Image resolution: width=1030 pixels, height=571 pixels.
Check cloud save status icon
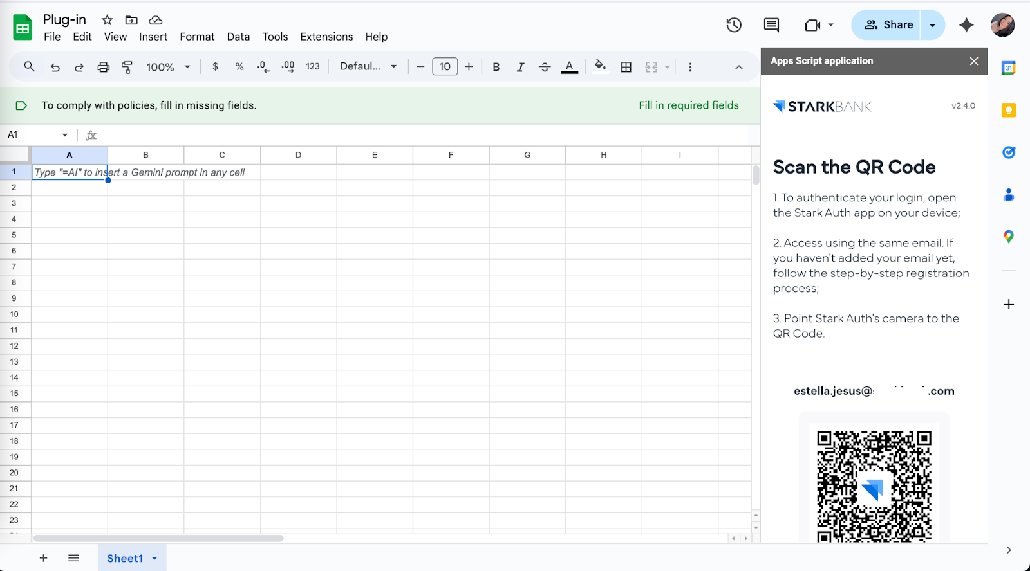pyautogui.click(x=155, y=20)
